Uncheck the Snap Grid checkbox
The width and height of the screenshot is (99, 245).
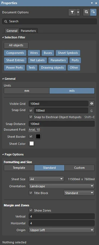click(31, 111)
